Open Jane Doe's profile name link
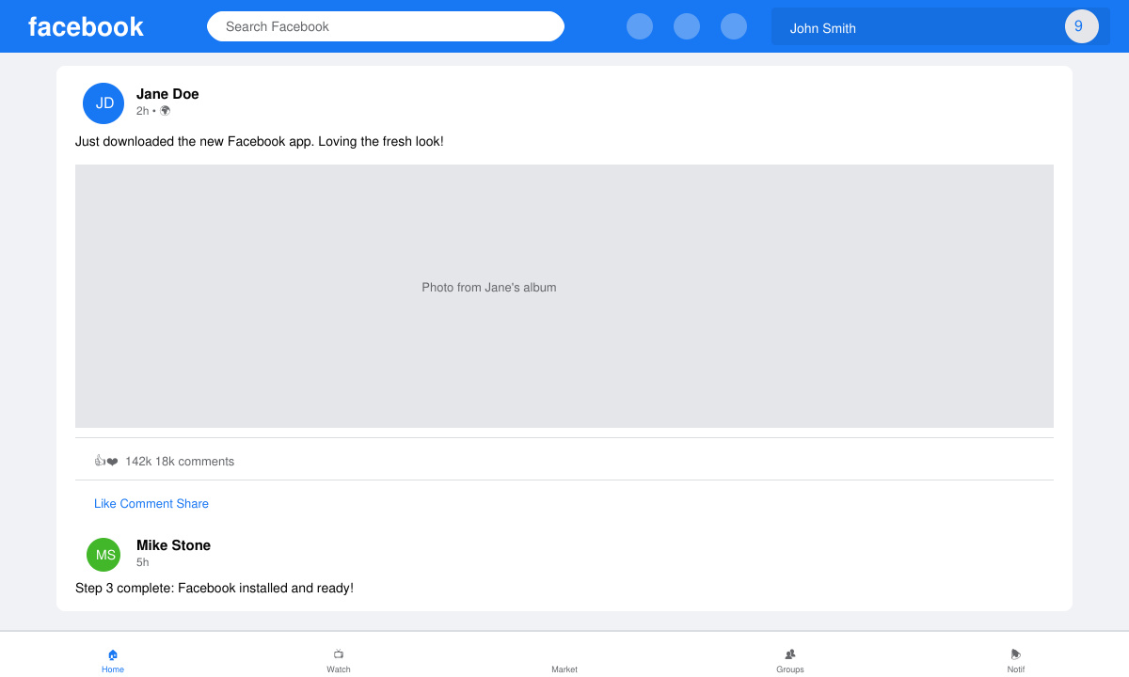Image resolution: width=1129 pixels, height=677 pixels. click(x=167, y=94)
